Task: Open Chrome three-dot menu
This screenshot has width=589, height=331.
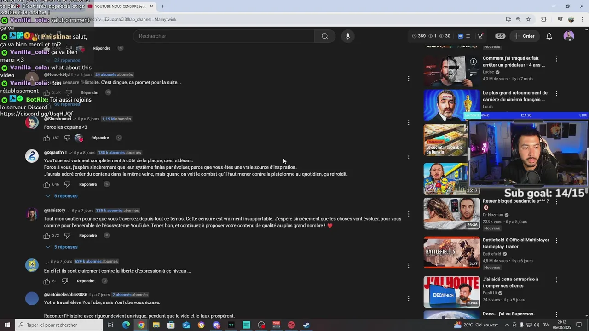Action: [582, 19]
